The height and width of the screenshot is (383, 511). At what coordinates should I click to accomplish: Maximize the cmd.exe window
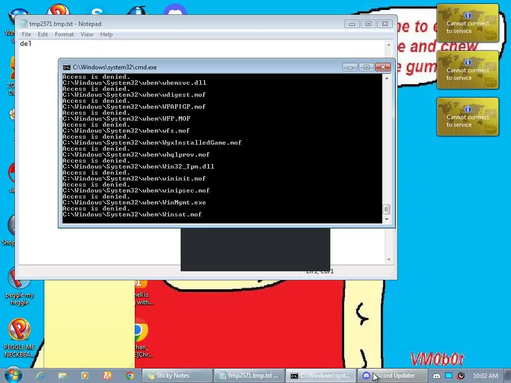click(x=366, y=67)
